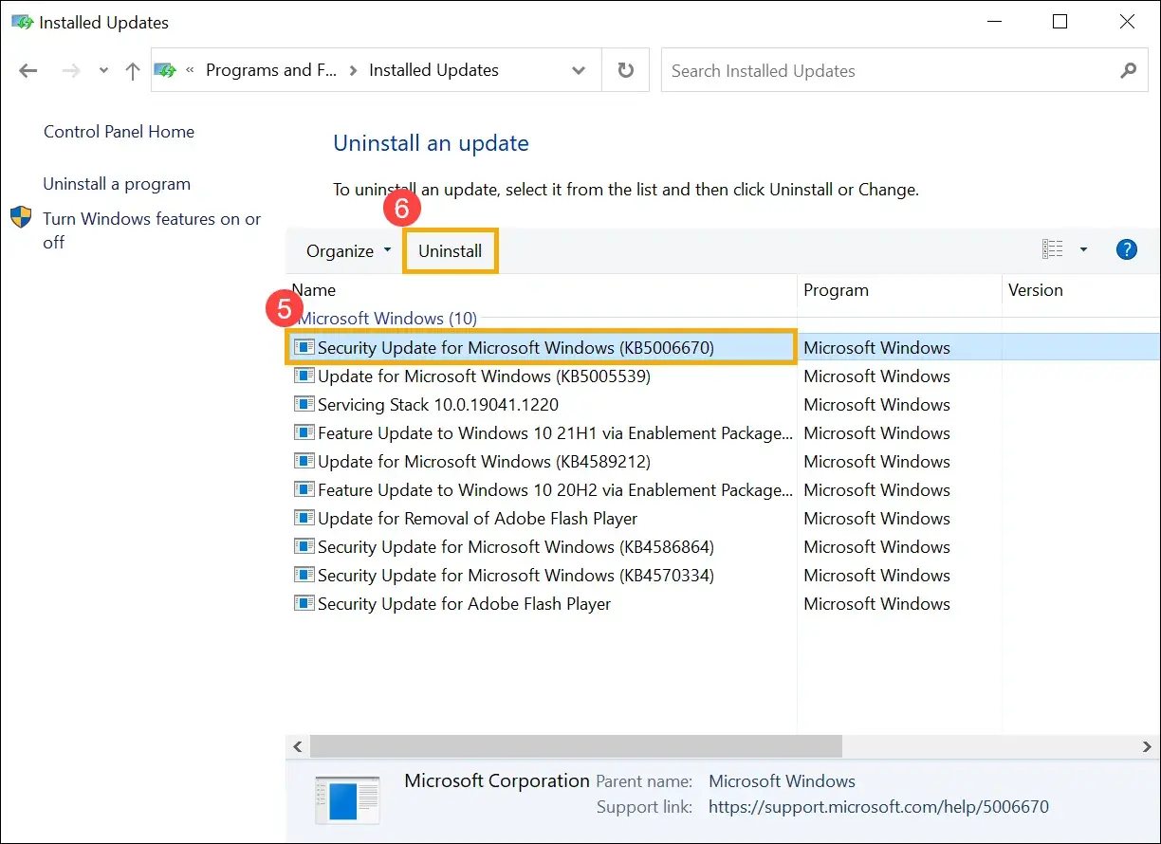Open Uninstall a program link
1161x844 pixels.
117,184
